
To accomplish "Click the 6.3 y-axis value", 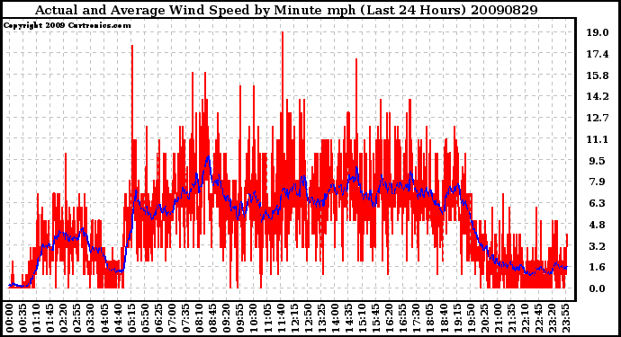I will tap(598, 203).
